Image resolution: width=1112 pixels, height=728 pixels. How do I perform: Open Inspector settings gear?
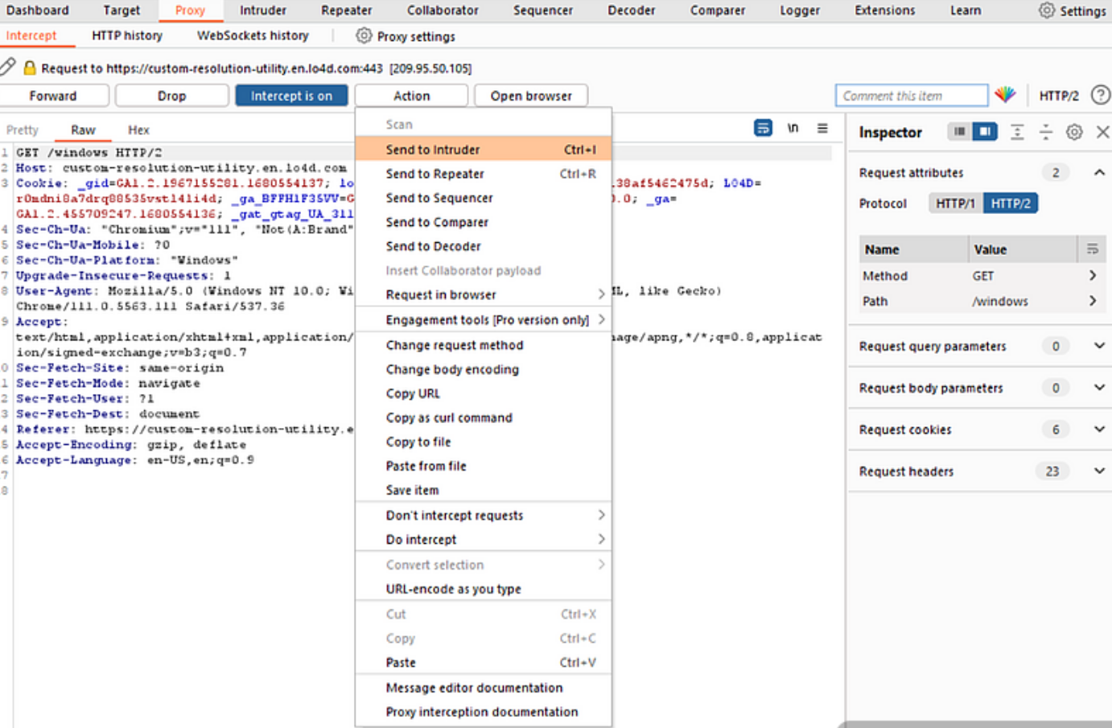coord(1074,132)
